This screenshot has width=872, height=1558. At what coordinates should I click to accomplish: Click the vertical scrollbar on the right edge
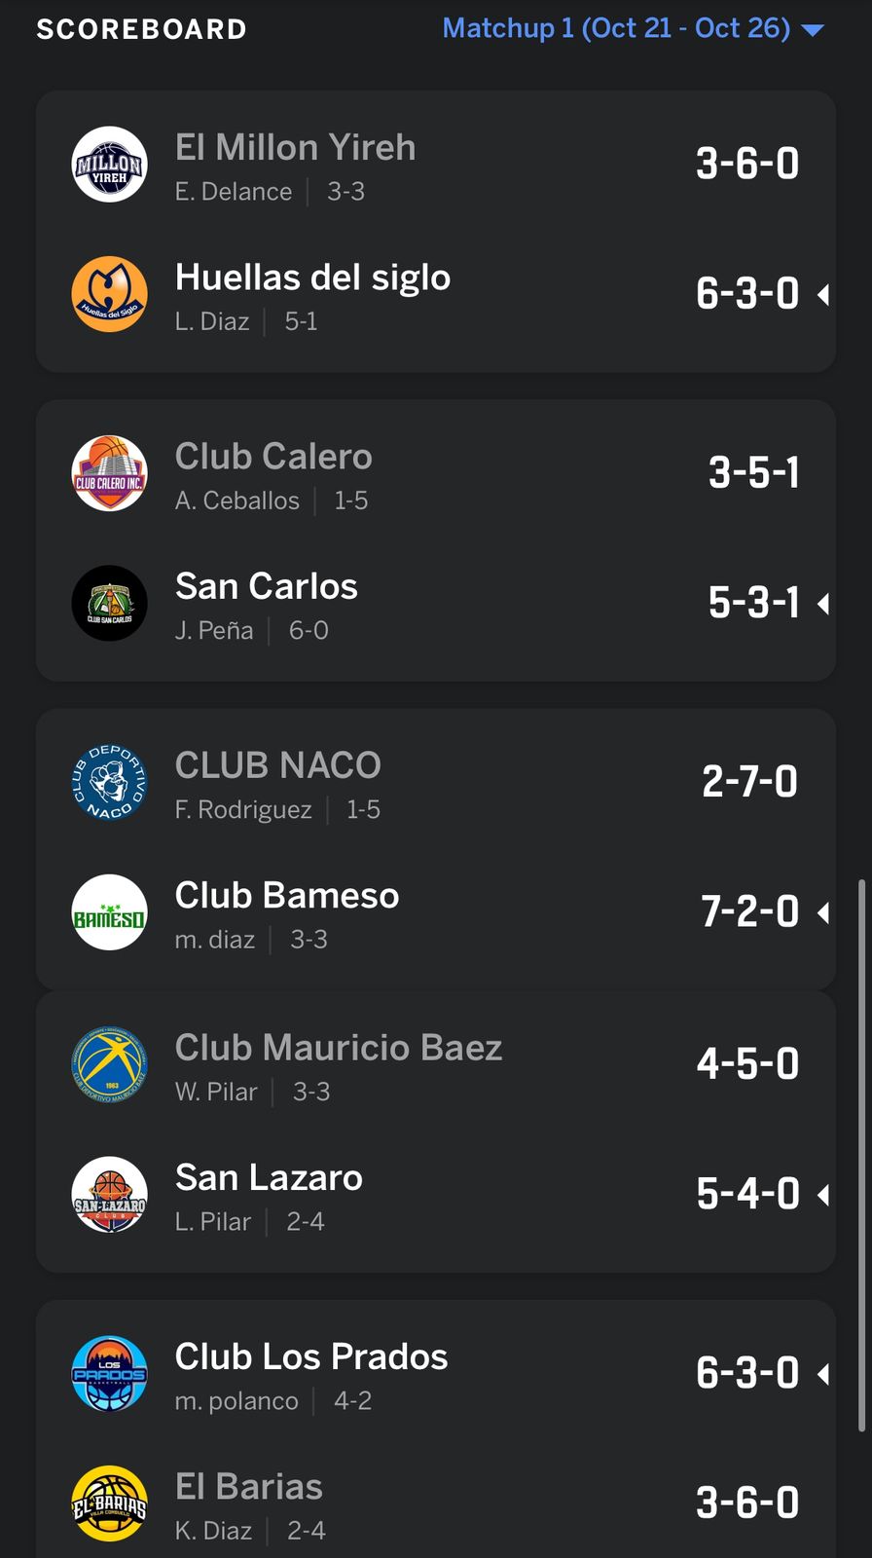[861, 1155]
